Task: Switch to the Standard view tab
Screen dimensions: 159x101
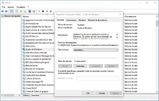Action: coord(35,95)
